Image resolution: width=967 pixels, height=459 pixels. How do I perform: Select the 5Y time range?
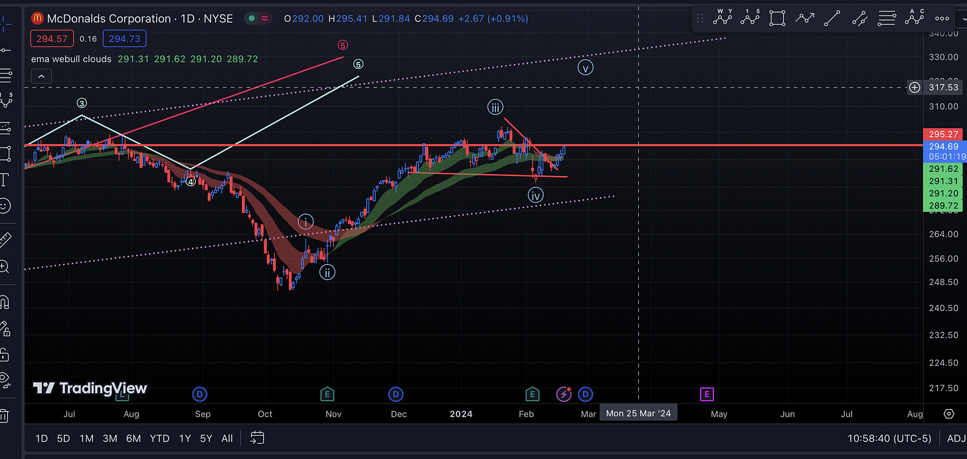[207, 438]
